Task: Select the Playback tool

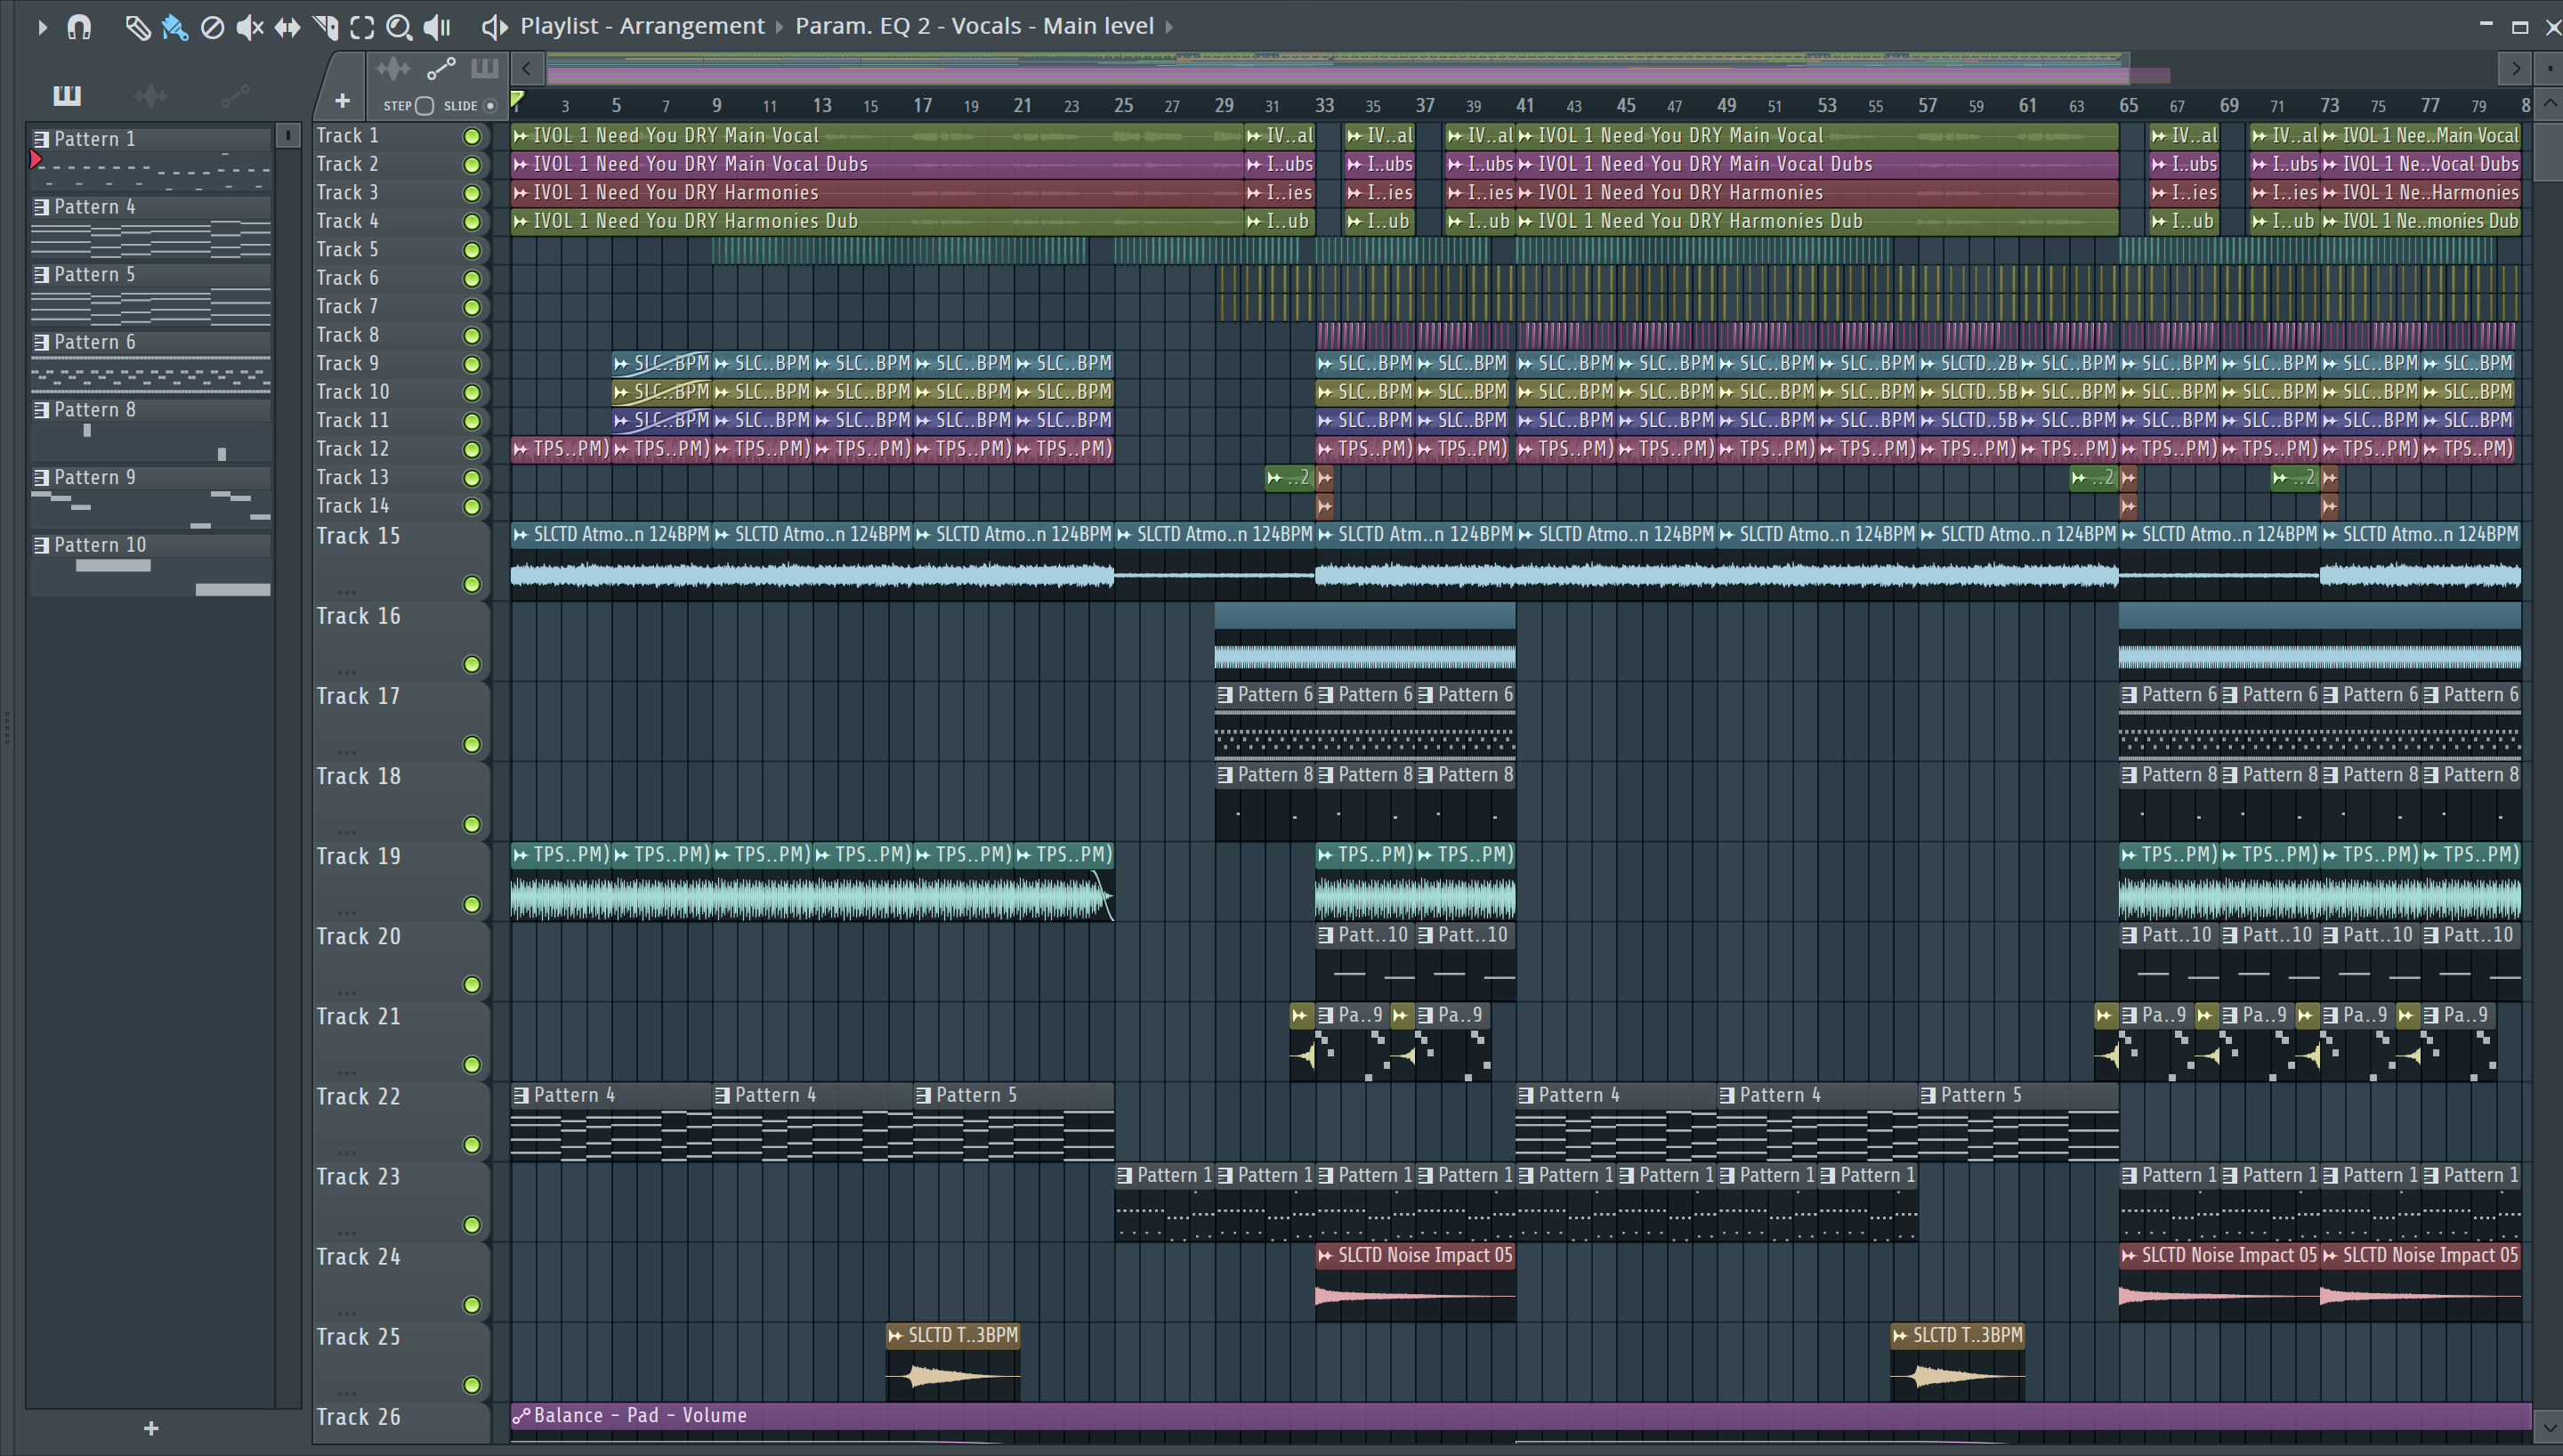Action: (437, 27)
